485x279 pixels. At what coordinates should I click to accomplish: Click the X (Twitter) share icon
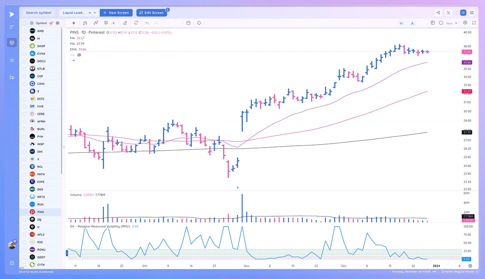click(448, 13)
